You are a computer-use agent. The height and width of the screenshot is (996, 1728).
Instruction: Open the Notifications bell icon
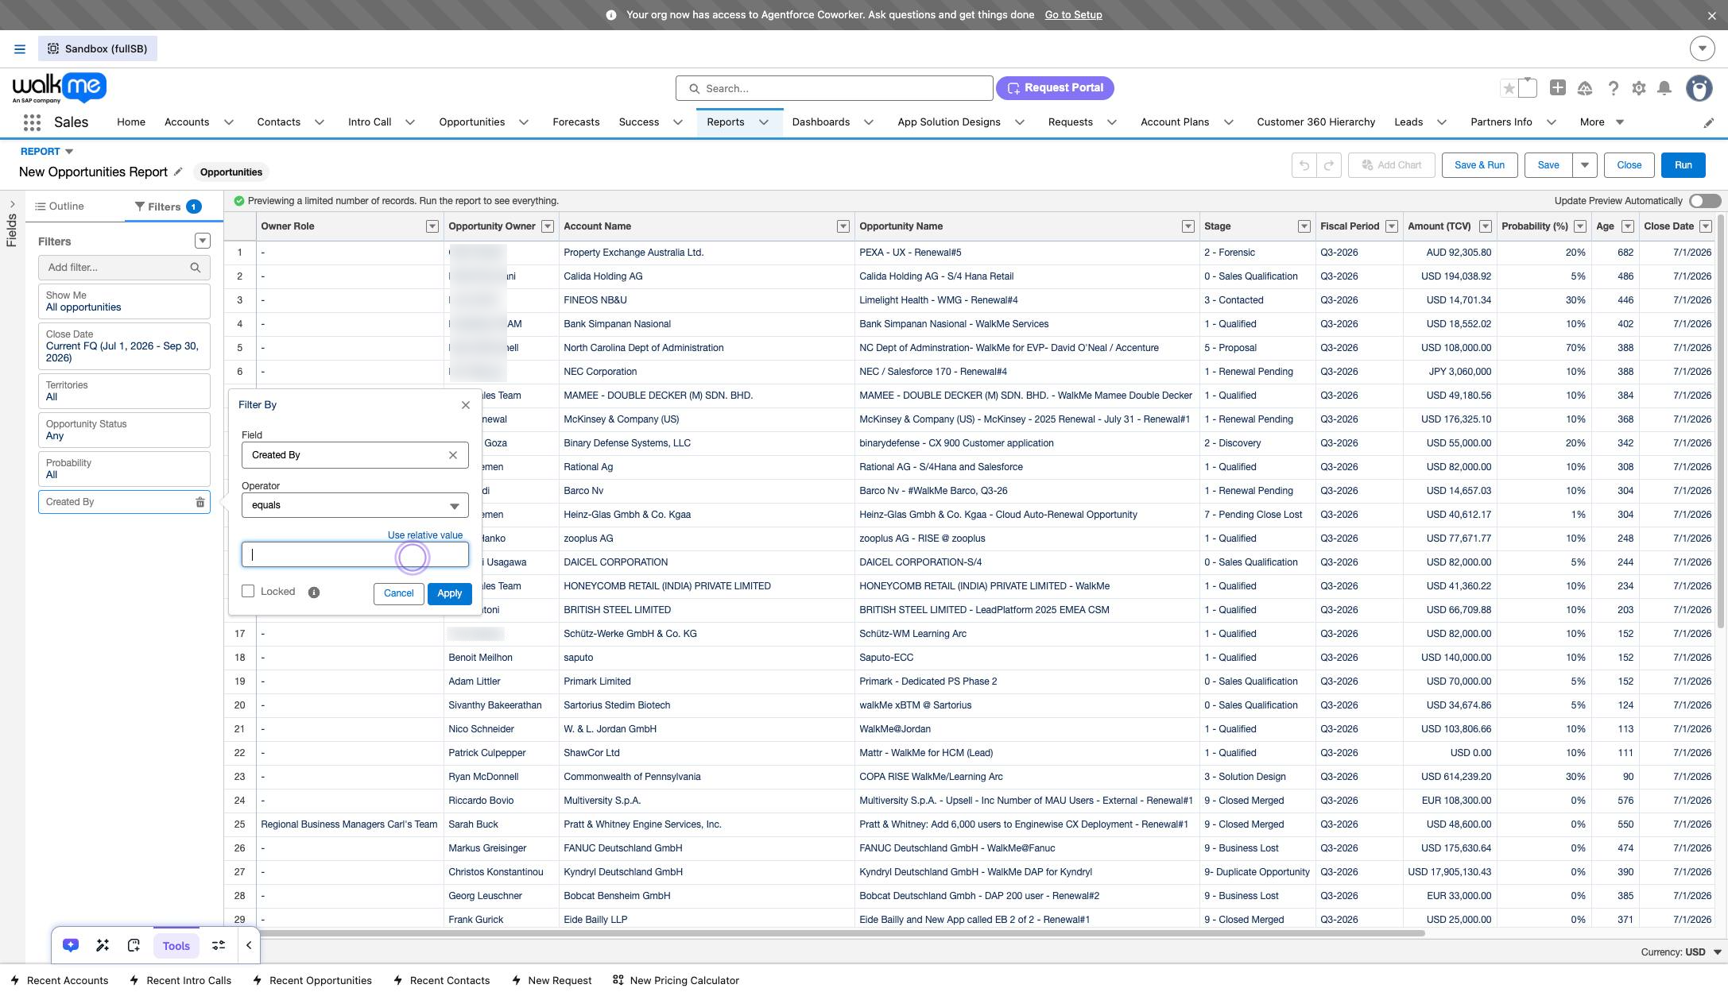pyautogui.click(x=1664, y=88)
